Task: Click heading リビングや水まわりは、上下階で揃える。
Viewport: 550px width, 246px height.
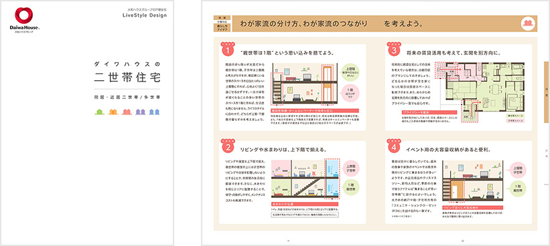Action: pos(283,150)
